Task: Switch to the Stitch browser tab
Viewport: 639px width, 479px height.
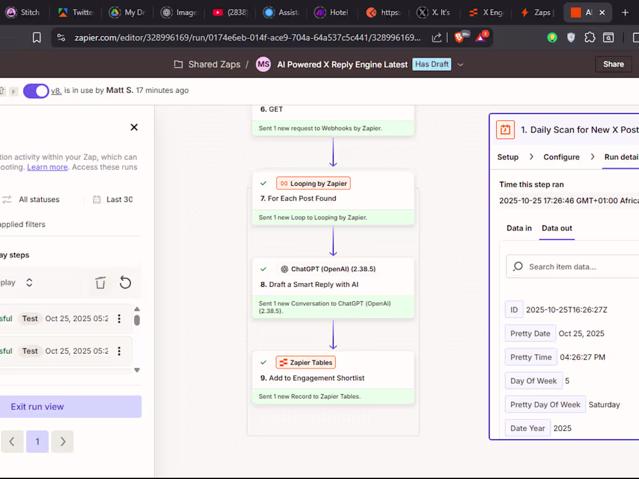Action: tap(23, 13)
